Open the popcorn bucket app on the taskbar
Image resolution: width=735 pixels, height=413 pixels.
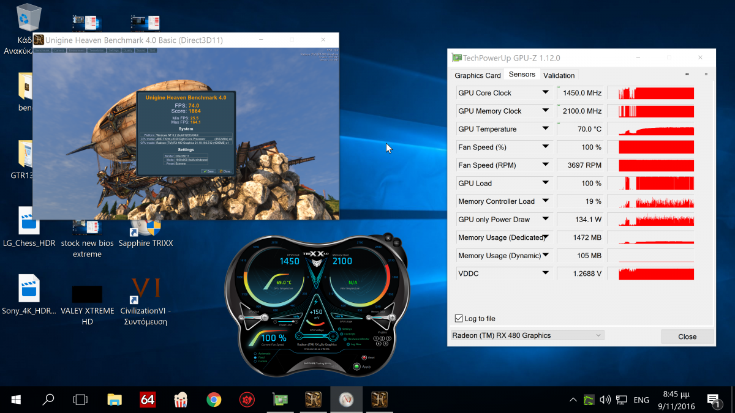(x=181, y=400)
